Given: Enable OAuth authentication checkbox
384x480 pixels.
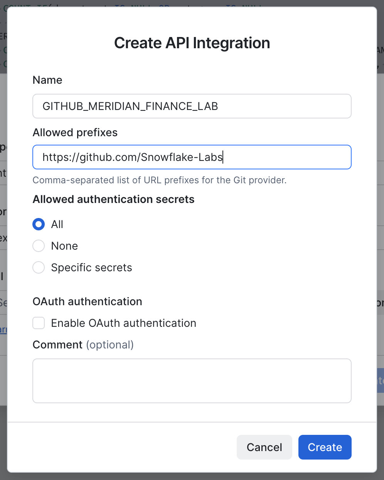Looking at the screenshot, I should coord(39,323).
